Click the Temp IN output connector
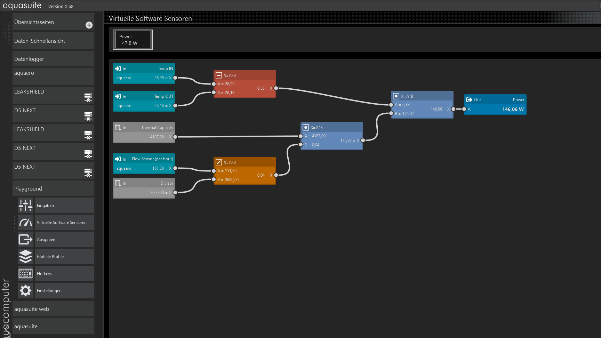 pos(175,78)
